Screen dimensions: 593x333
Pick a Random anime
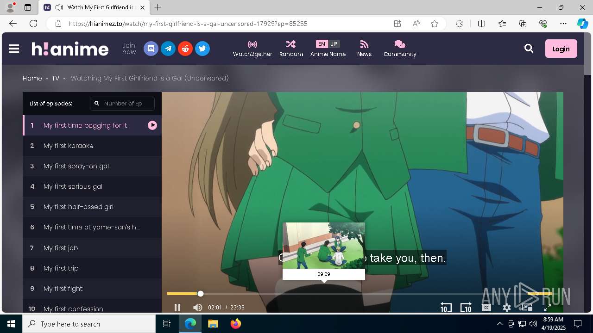[x=291, y=49]
